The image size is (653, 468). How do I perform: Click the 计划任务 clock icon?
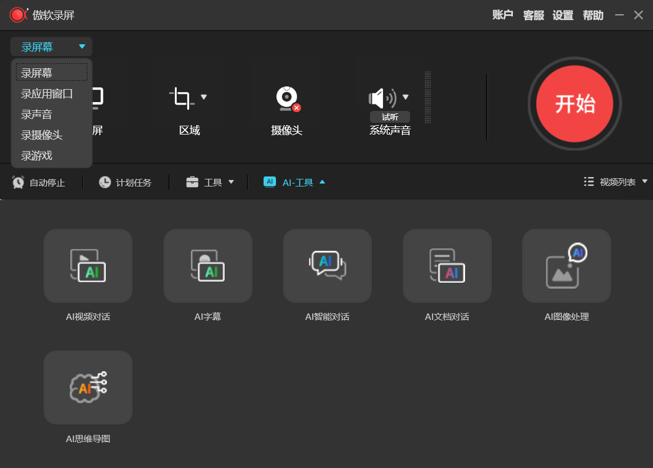[x=105, y=182]
